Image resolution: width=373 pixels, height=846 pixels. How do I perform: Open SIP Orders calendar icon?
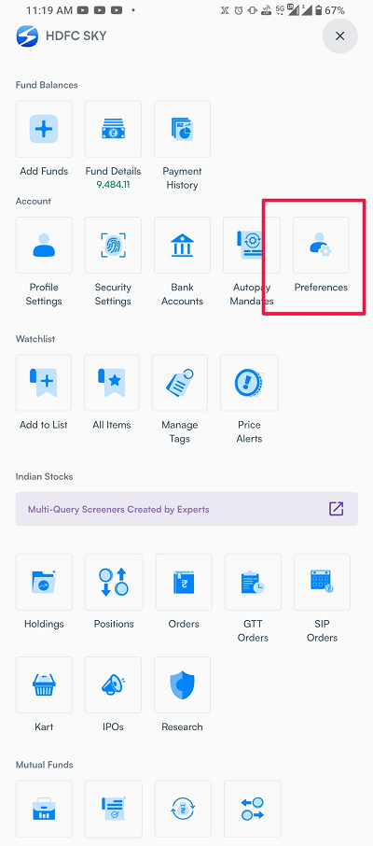click(x=322, y=582)
